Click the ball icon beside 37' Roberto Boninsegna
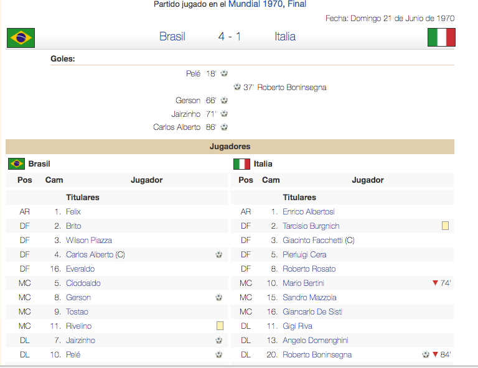 coord(237,87)
